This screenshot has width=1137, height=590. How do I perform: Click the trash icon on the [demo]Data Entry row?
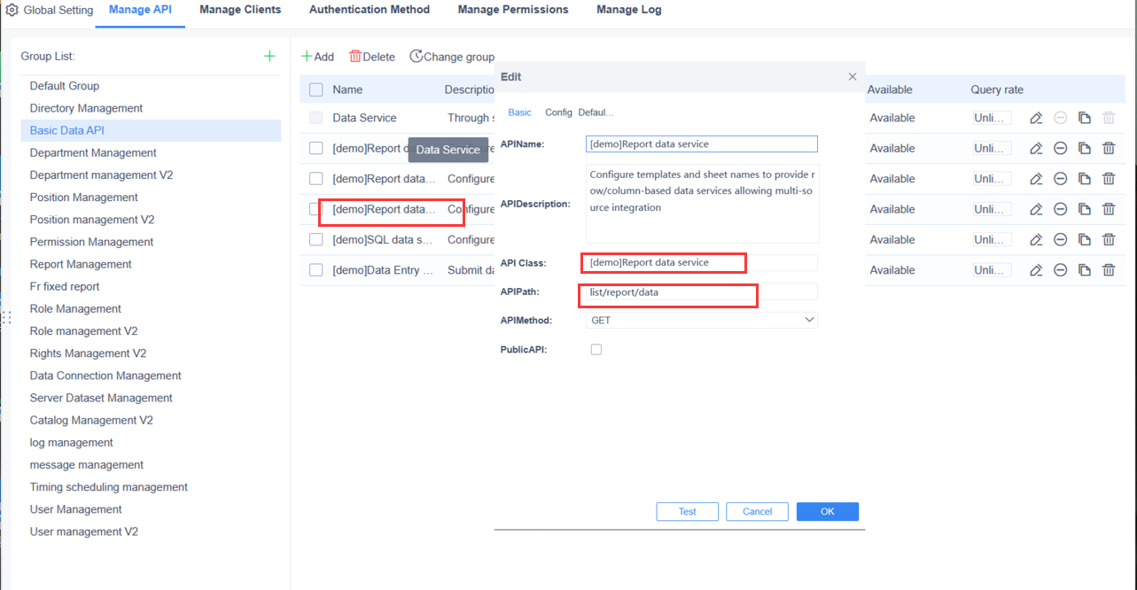(1109, 269)
